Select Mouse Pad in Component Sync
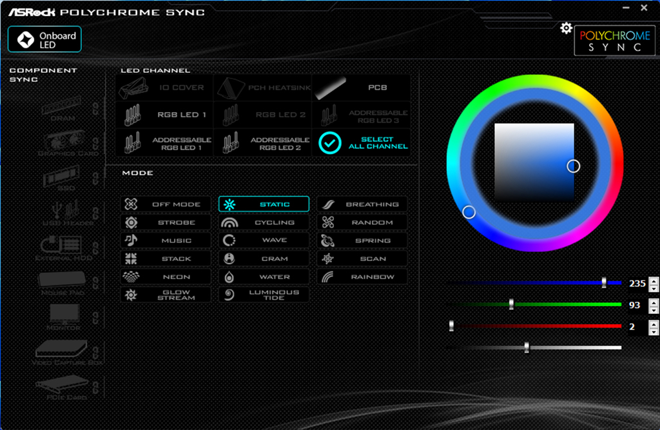The width and height of the screenshot is (660, 430). tap(63, 283)
